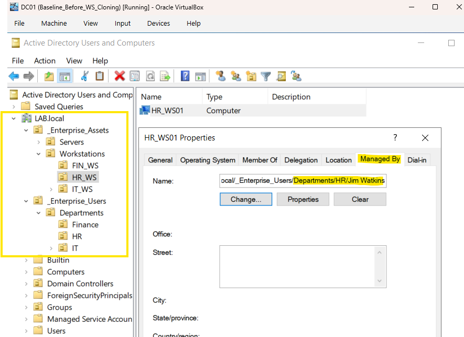
Task: Expand the Builtin container
Action: pyautogui.click(x=26, y=260)
